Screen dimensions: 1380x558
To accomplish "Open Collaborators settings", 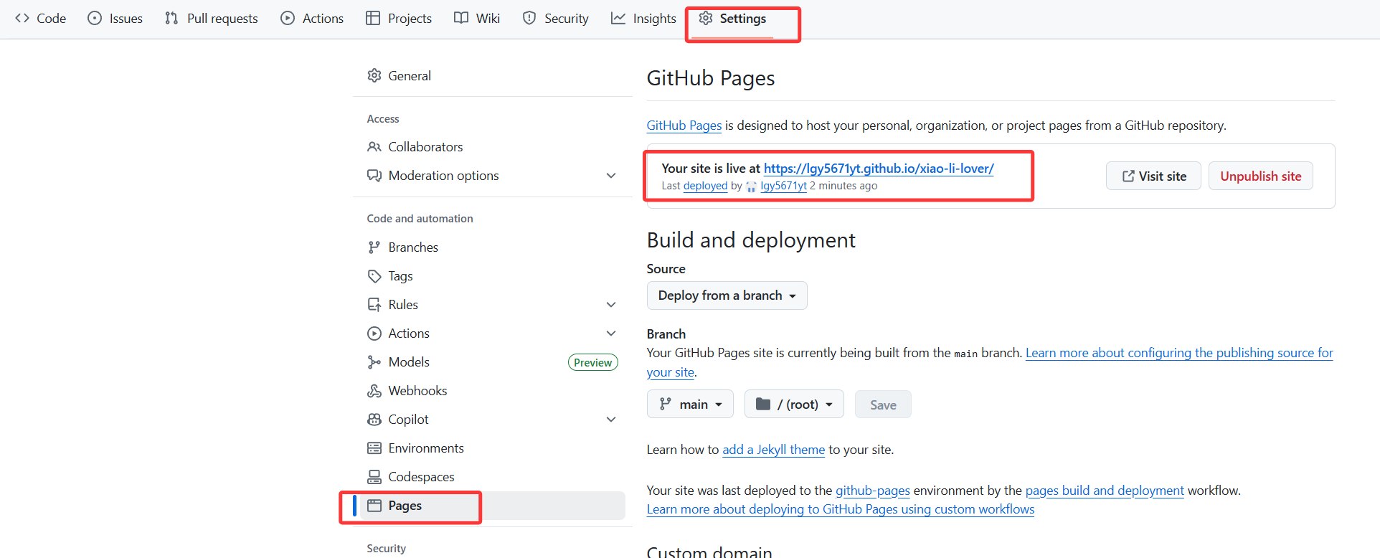I will [493, 147].
